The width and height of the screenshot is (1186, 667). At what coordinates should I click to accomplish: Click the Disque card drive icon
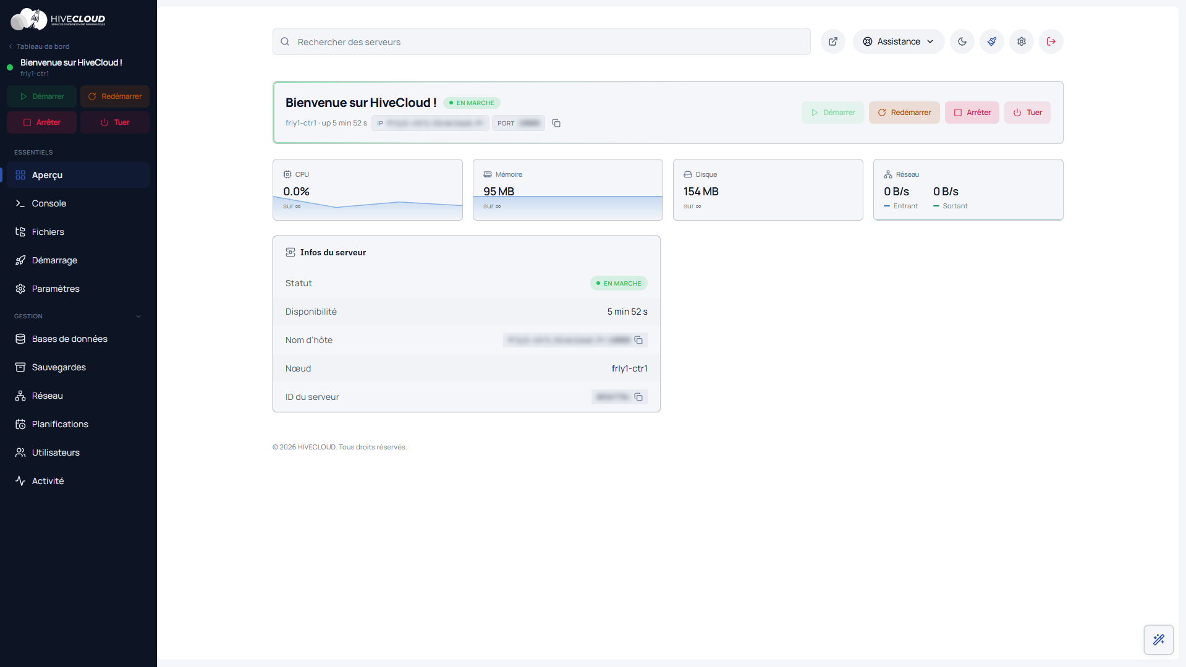688,174
